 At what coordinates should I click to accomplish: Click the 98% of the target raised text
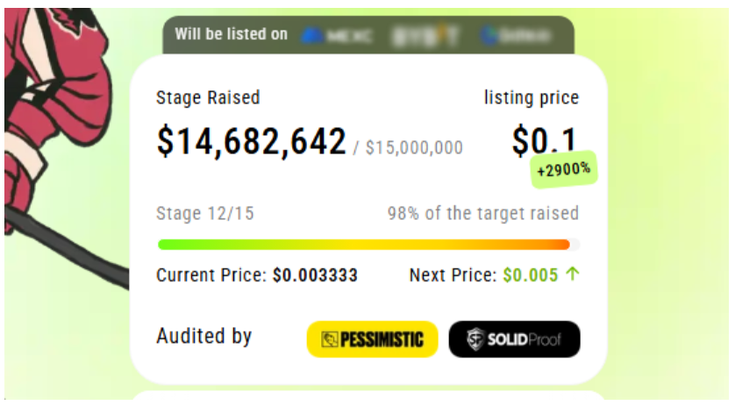coord(483,213)
